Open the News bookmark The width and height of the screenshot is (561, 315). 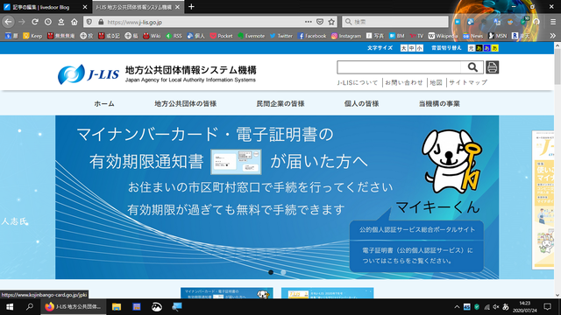pos(472,36)
